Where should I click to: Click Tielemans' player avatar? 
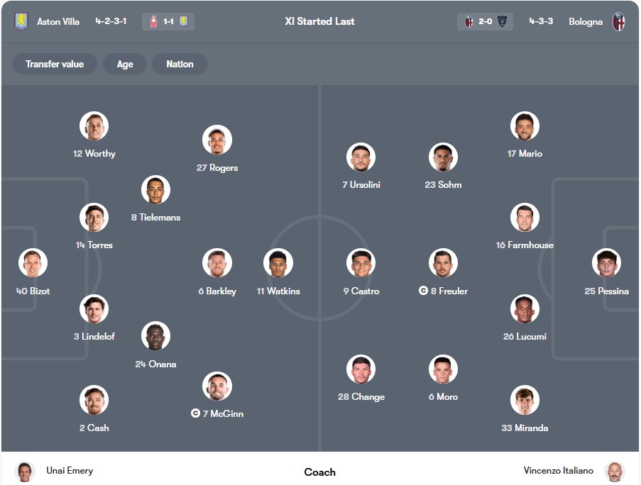point(155,189)
